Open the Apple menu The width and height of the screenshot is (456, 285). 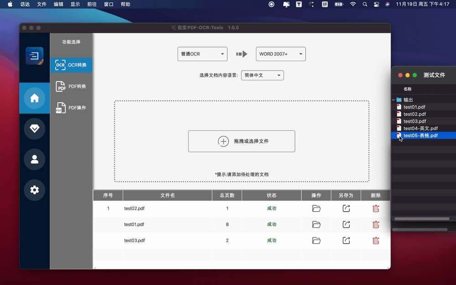coord(10,4)
